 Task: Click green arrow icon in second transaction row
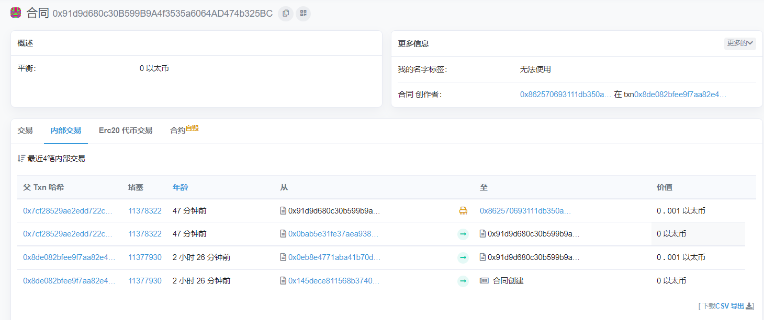(463, 234)
